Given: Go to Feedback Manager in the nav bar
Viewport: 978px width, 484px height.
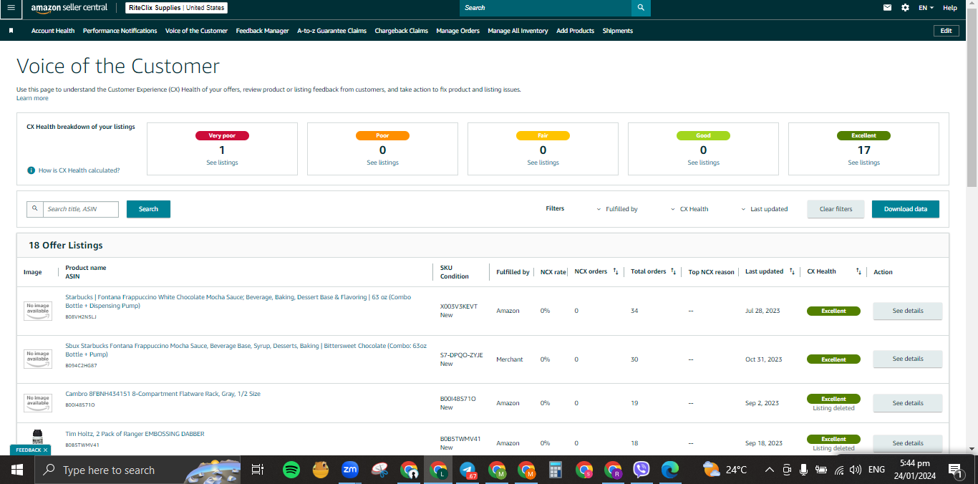Looking at the screenshot, I should [262, 31].
